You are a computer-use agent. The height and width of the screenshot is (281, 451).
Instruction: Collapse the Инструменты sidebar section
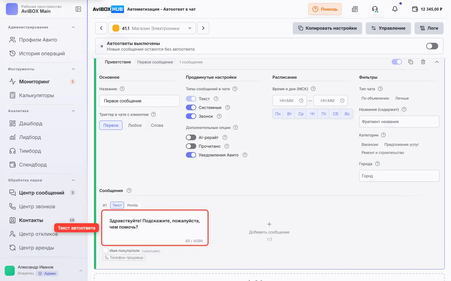[73, 69]
